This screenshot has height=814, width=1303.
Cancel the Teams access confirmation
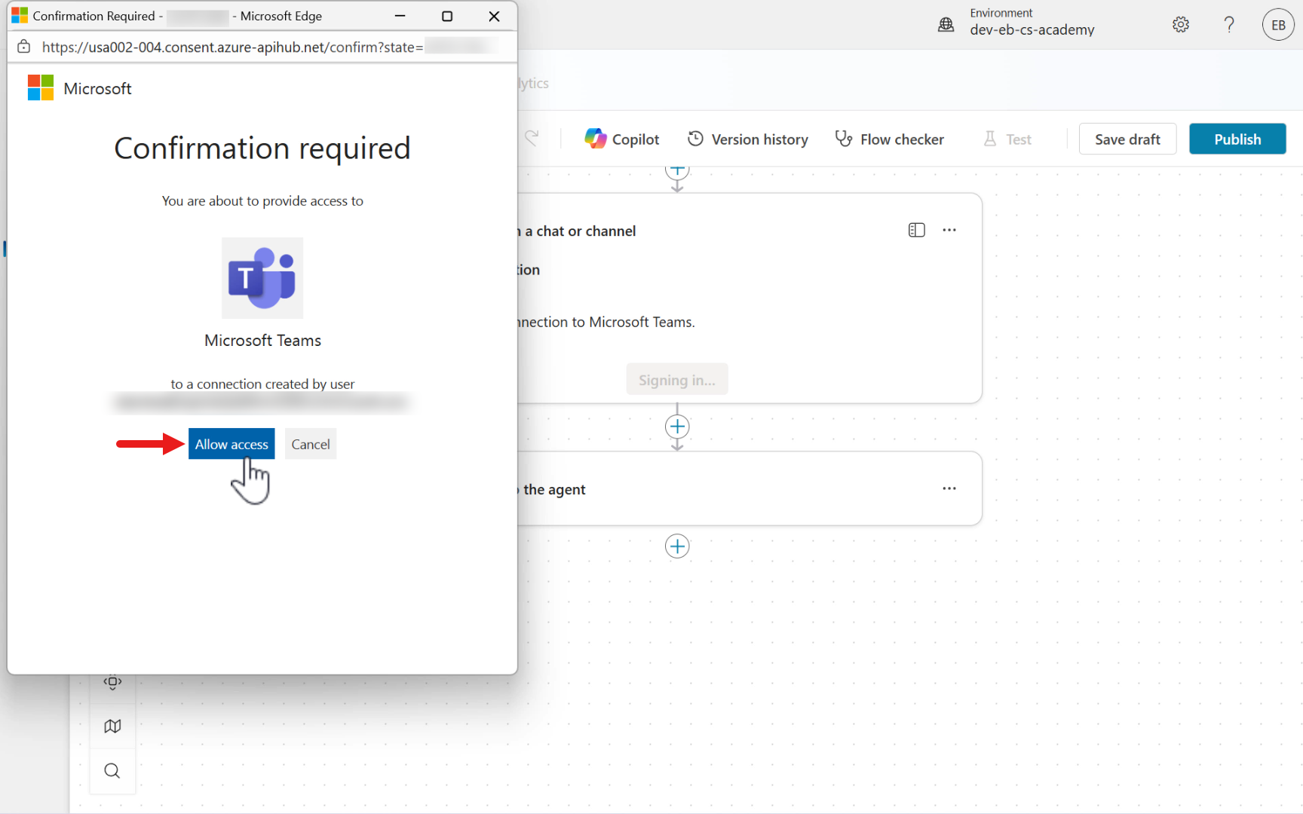click(310, 444)
